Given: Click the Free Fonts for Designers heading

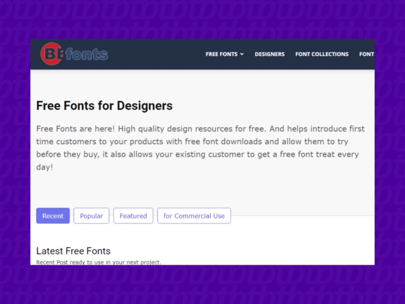Looking at the screenshot, I should 104,106.
